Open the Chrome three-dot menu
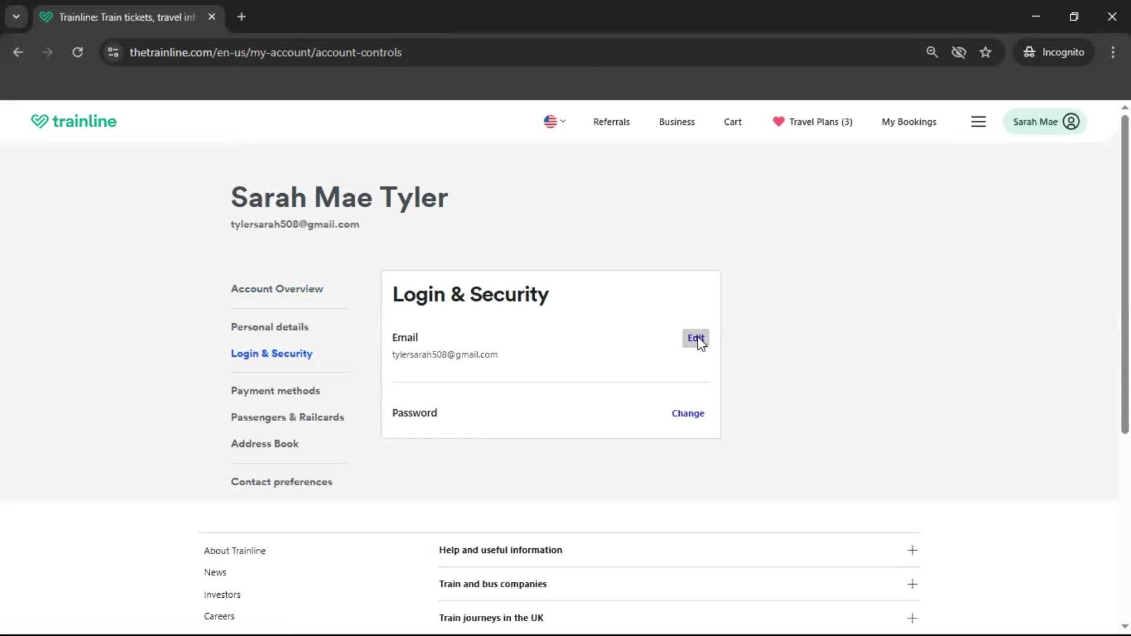Screen dimensions: 1131x636 [x=1113, y=52]
